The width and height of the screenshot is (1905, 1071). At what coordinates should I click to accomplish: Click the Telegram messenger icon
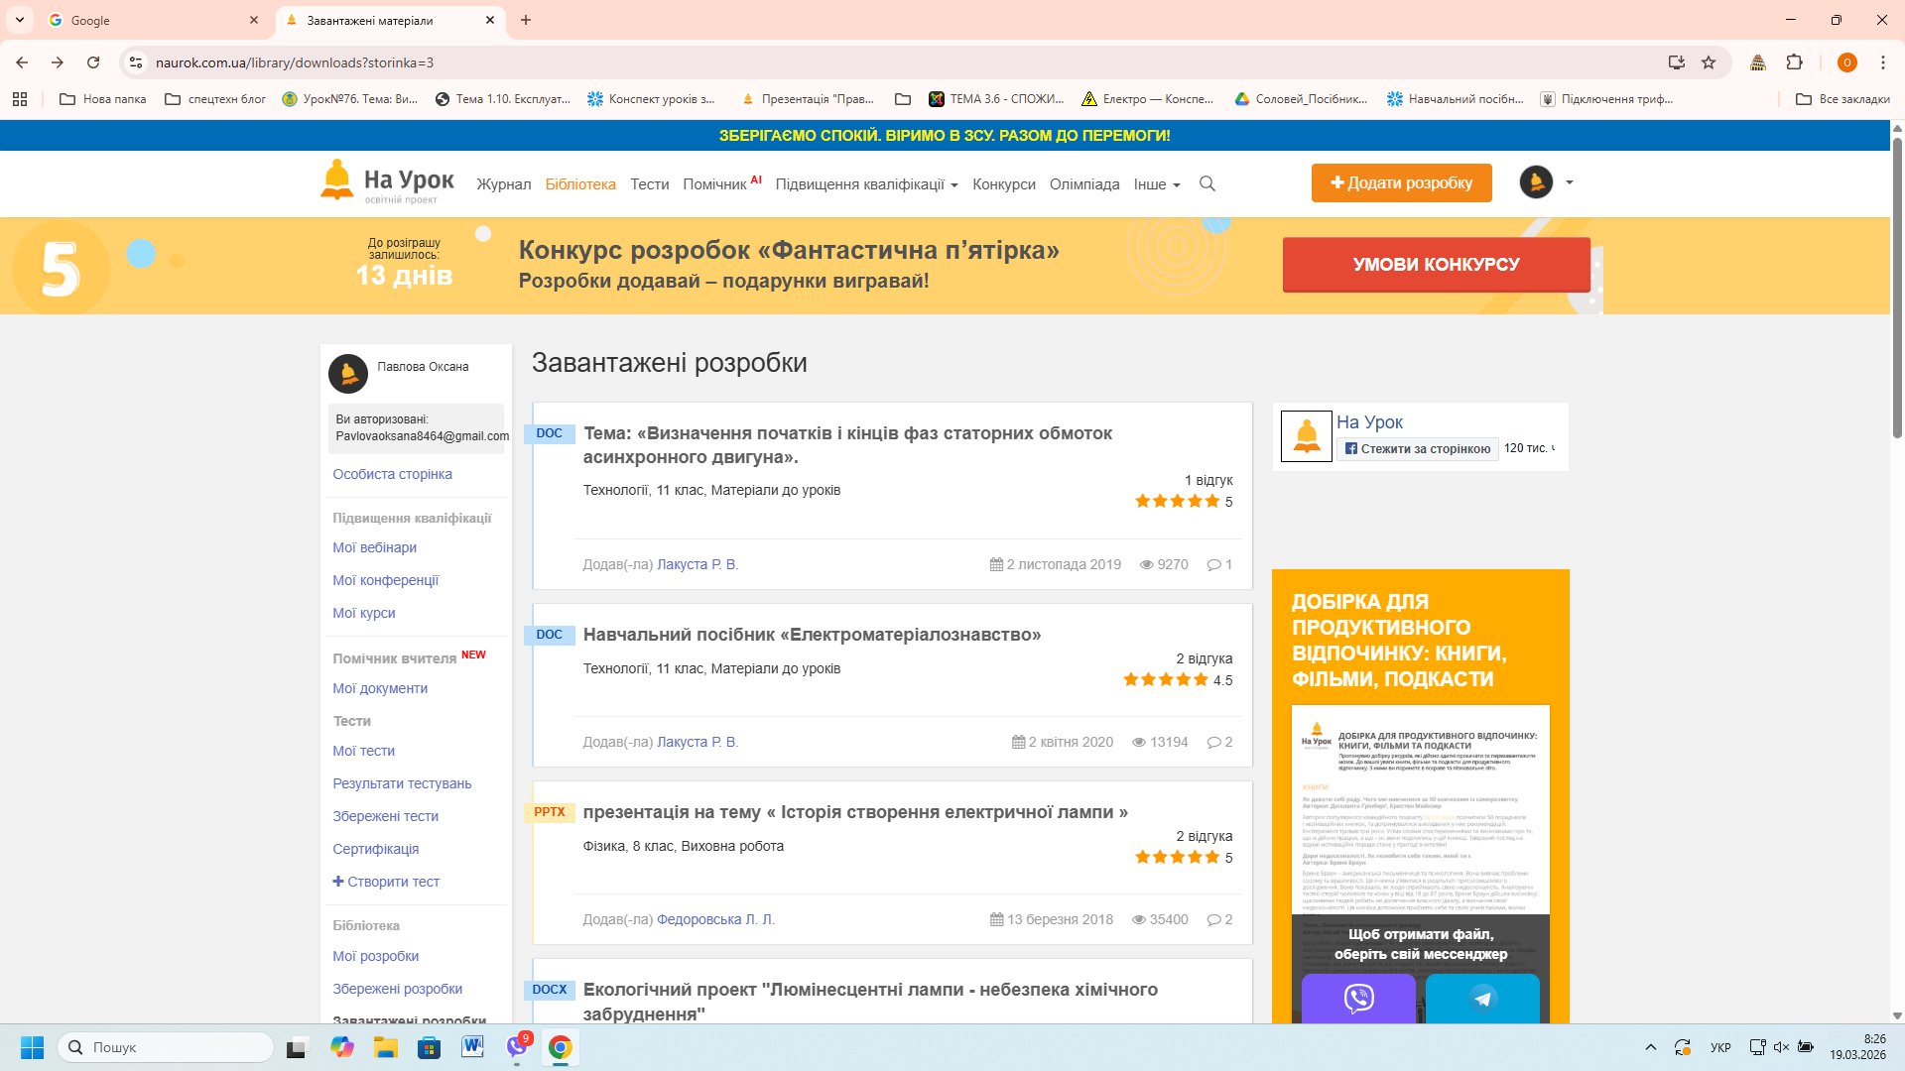(x=1482, y=998)
